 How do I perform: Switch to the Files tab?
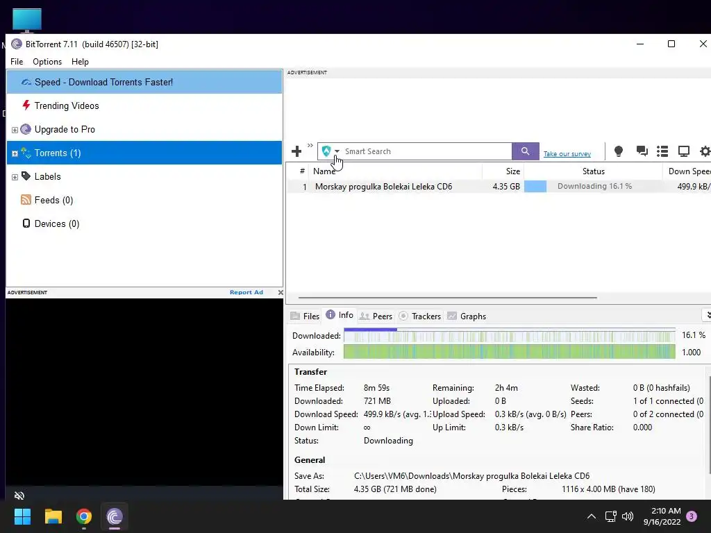click(306, 316)
